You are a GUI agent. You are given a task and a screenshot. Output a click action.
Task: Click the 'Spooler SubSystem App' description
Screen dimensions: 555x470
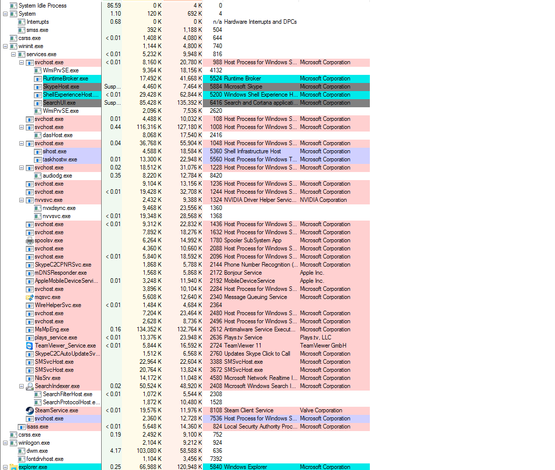[x=253, y=241]
